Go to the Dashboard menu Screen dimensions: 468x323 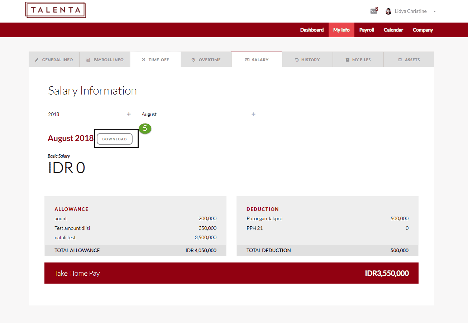312,30
